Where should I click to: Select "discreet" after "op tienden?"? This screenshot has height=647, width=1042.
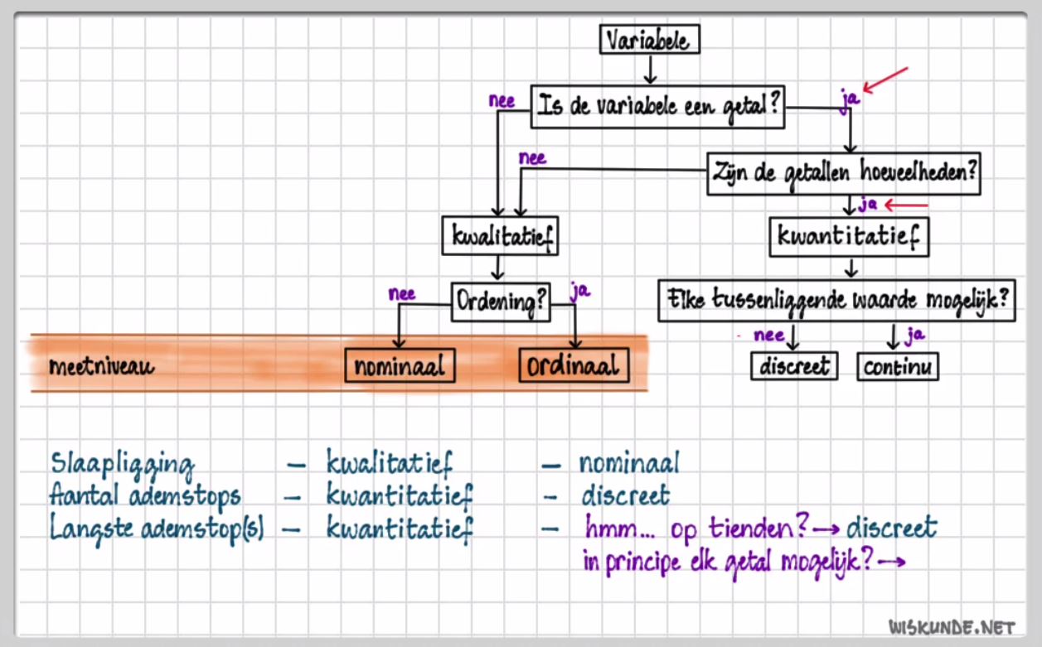click(x=891, y=528)
